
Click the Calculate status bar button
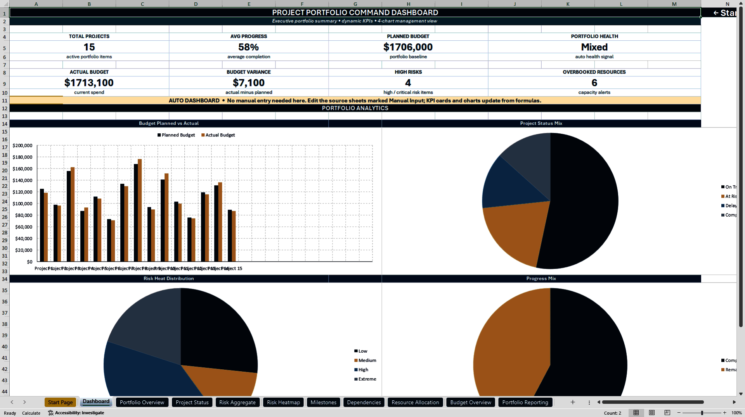31,413
